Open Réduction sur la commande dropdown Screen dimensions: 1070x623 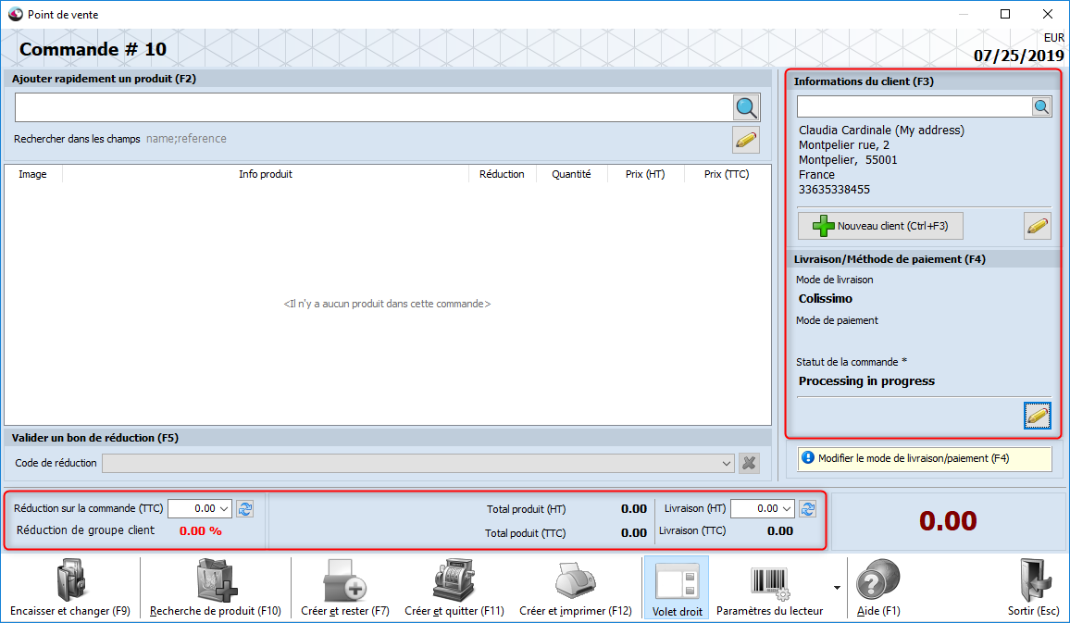click(x=224, y=509)
